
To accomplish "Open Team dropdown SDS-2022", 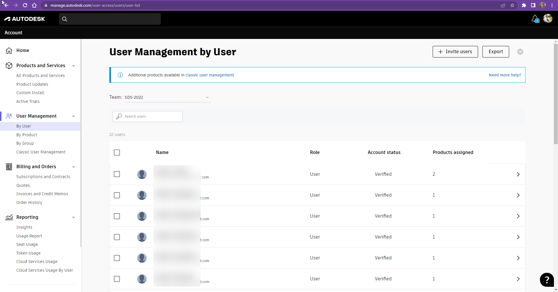I will [x=167, y=97].
